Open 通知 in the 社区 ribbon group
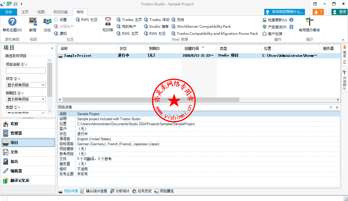This screenshot has height=201, width=348. (60, 33)
